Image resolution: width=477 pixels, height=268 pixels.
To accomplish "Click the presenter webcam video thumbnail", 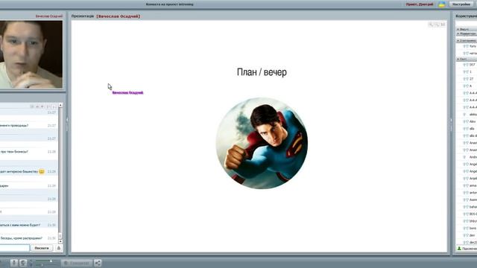I will [31, 54].
